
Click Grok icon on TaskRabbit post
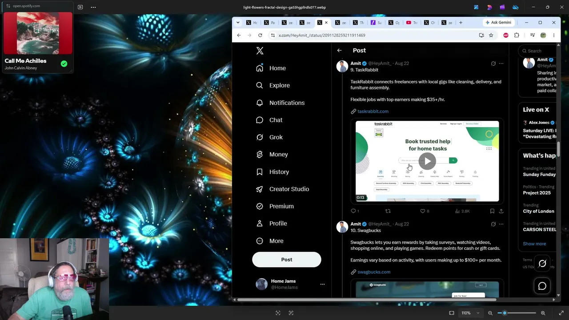tap(493, 64)
